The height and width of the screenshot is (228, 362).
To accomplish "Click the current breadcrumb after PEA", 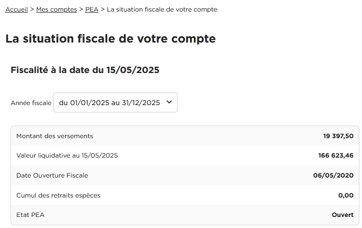I will 162,9.
